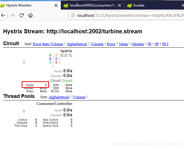Sort circuits by Mean
The image size is (184, 149).
pyautogui.click(x=124, y=44)
